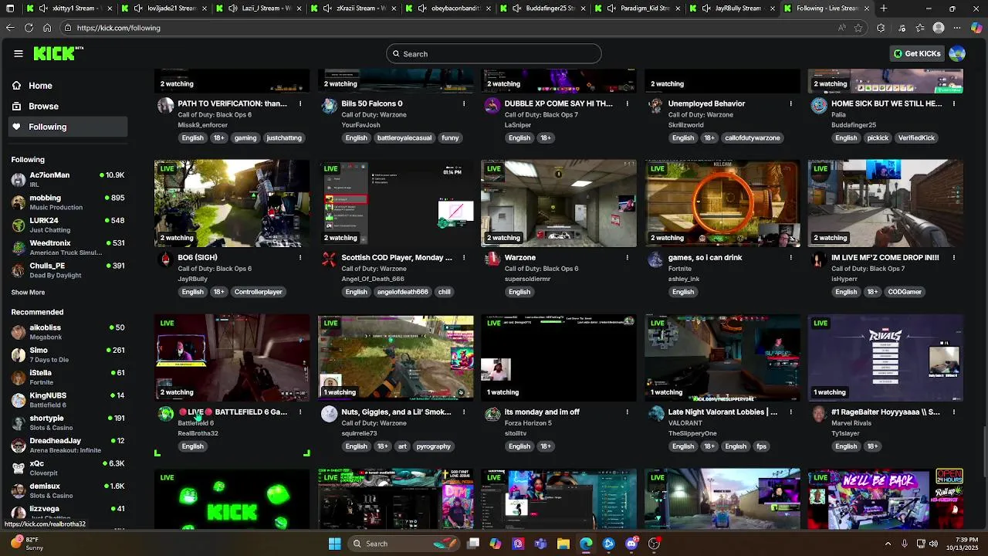Click angelofdeath666 tag
This screenshot has height=556, width=988.
tap(402, 292)
